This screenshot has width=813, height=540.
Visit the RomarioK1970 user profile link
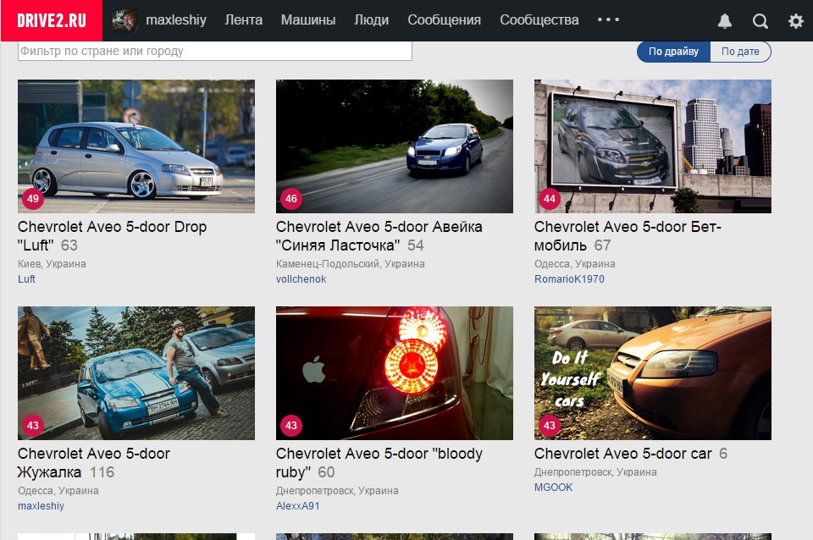click(569, 278)
